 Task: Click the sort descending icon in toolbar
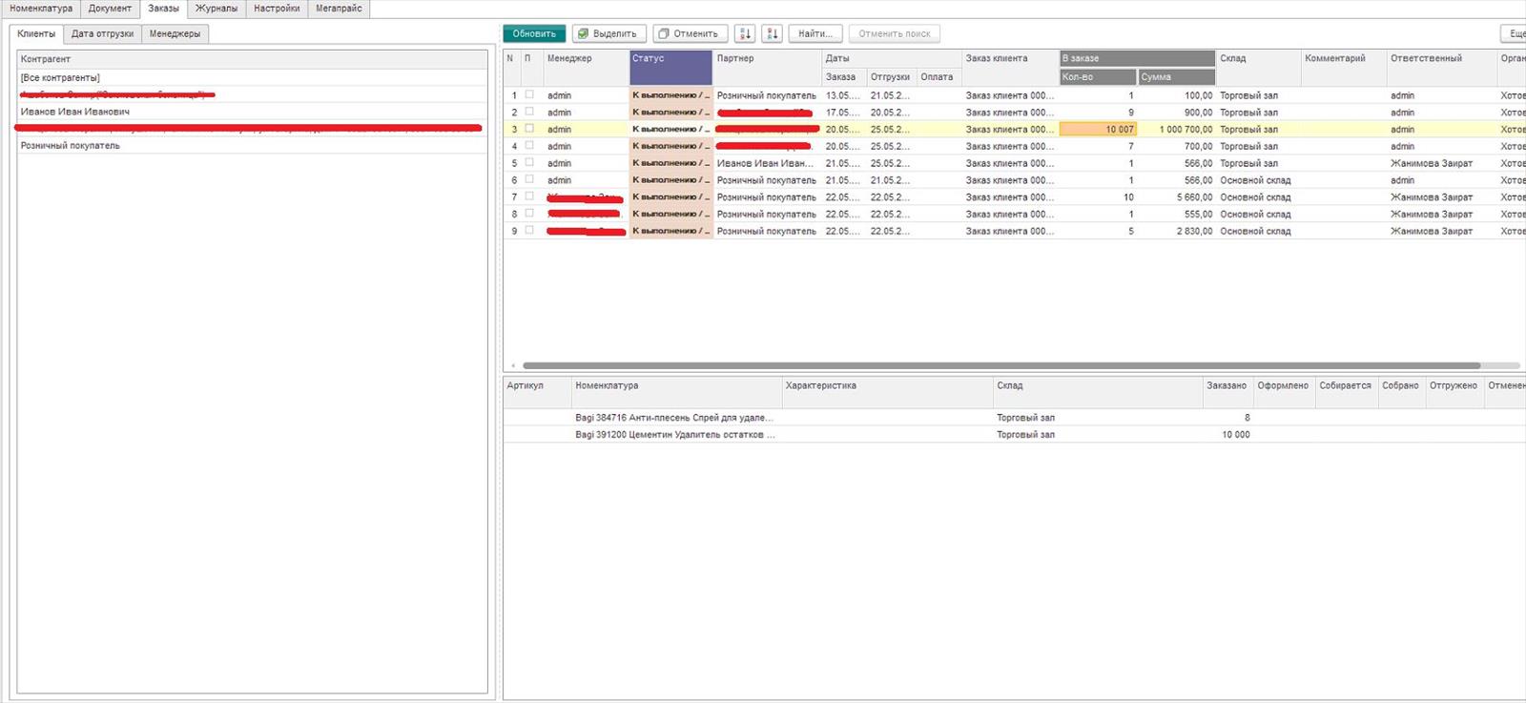[773, 33]
